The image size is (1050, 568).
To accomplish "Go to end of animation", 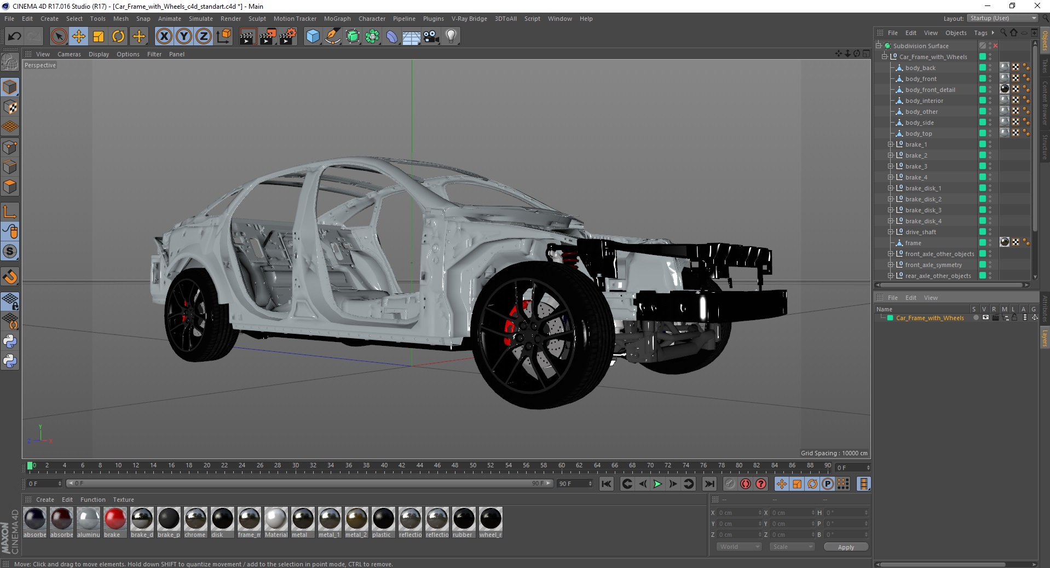I will pyautogui.click(x=709, y=484).
